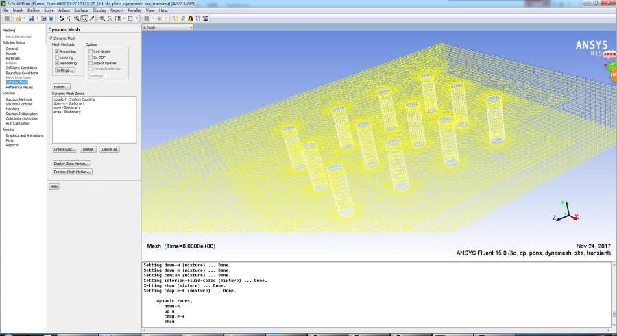The width and height of the screenshot is (617, 336).
Task: Enable the In-Cylinder option
Action: 90,51
